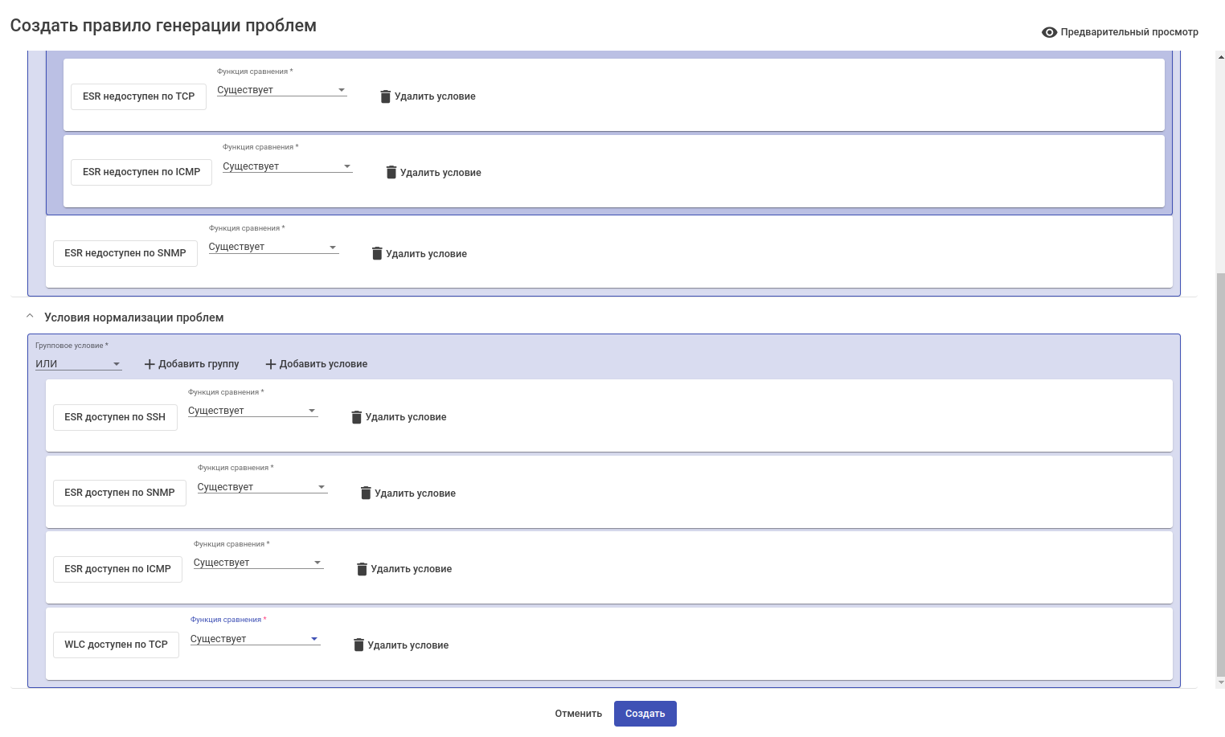Remove the ESR доступен по SNMP condition

pyautogui.click(x=366, y=493)
